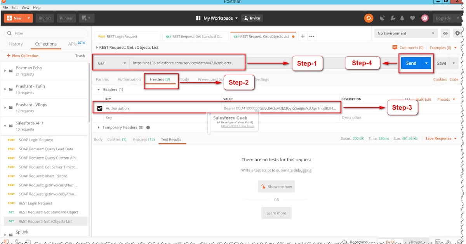Open a new request tab with plus
The height and width of the screenshot is (244, 466).
click(303, 36)
